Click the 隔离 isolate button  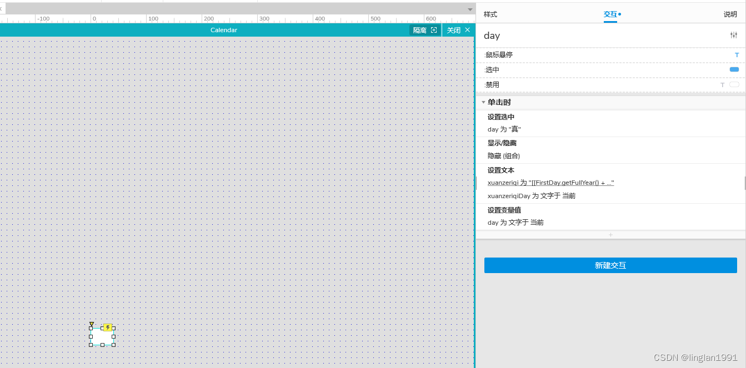point(420,30)
